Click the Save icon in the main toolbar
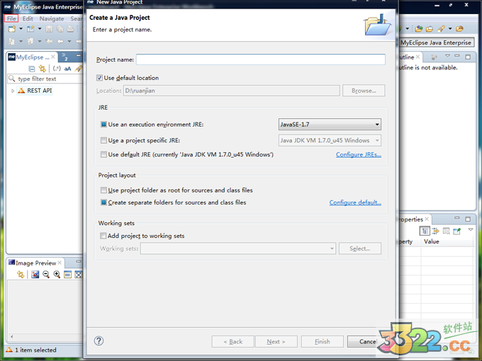Viewport: 482px width, 361px height. click(49, 29)
